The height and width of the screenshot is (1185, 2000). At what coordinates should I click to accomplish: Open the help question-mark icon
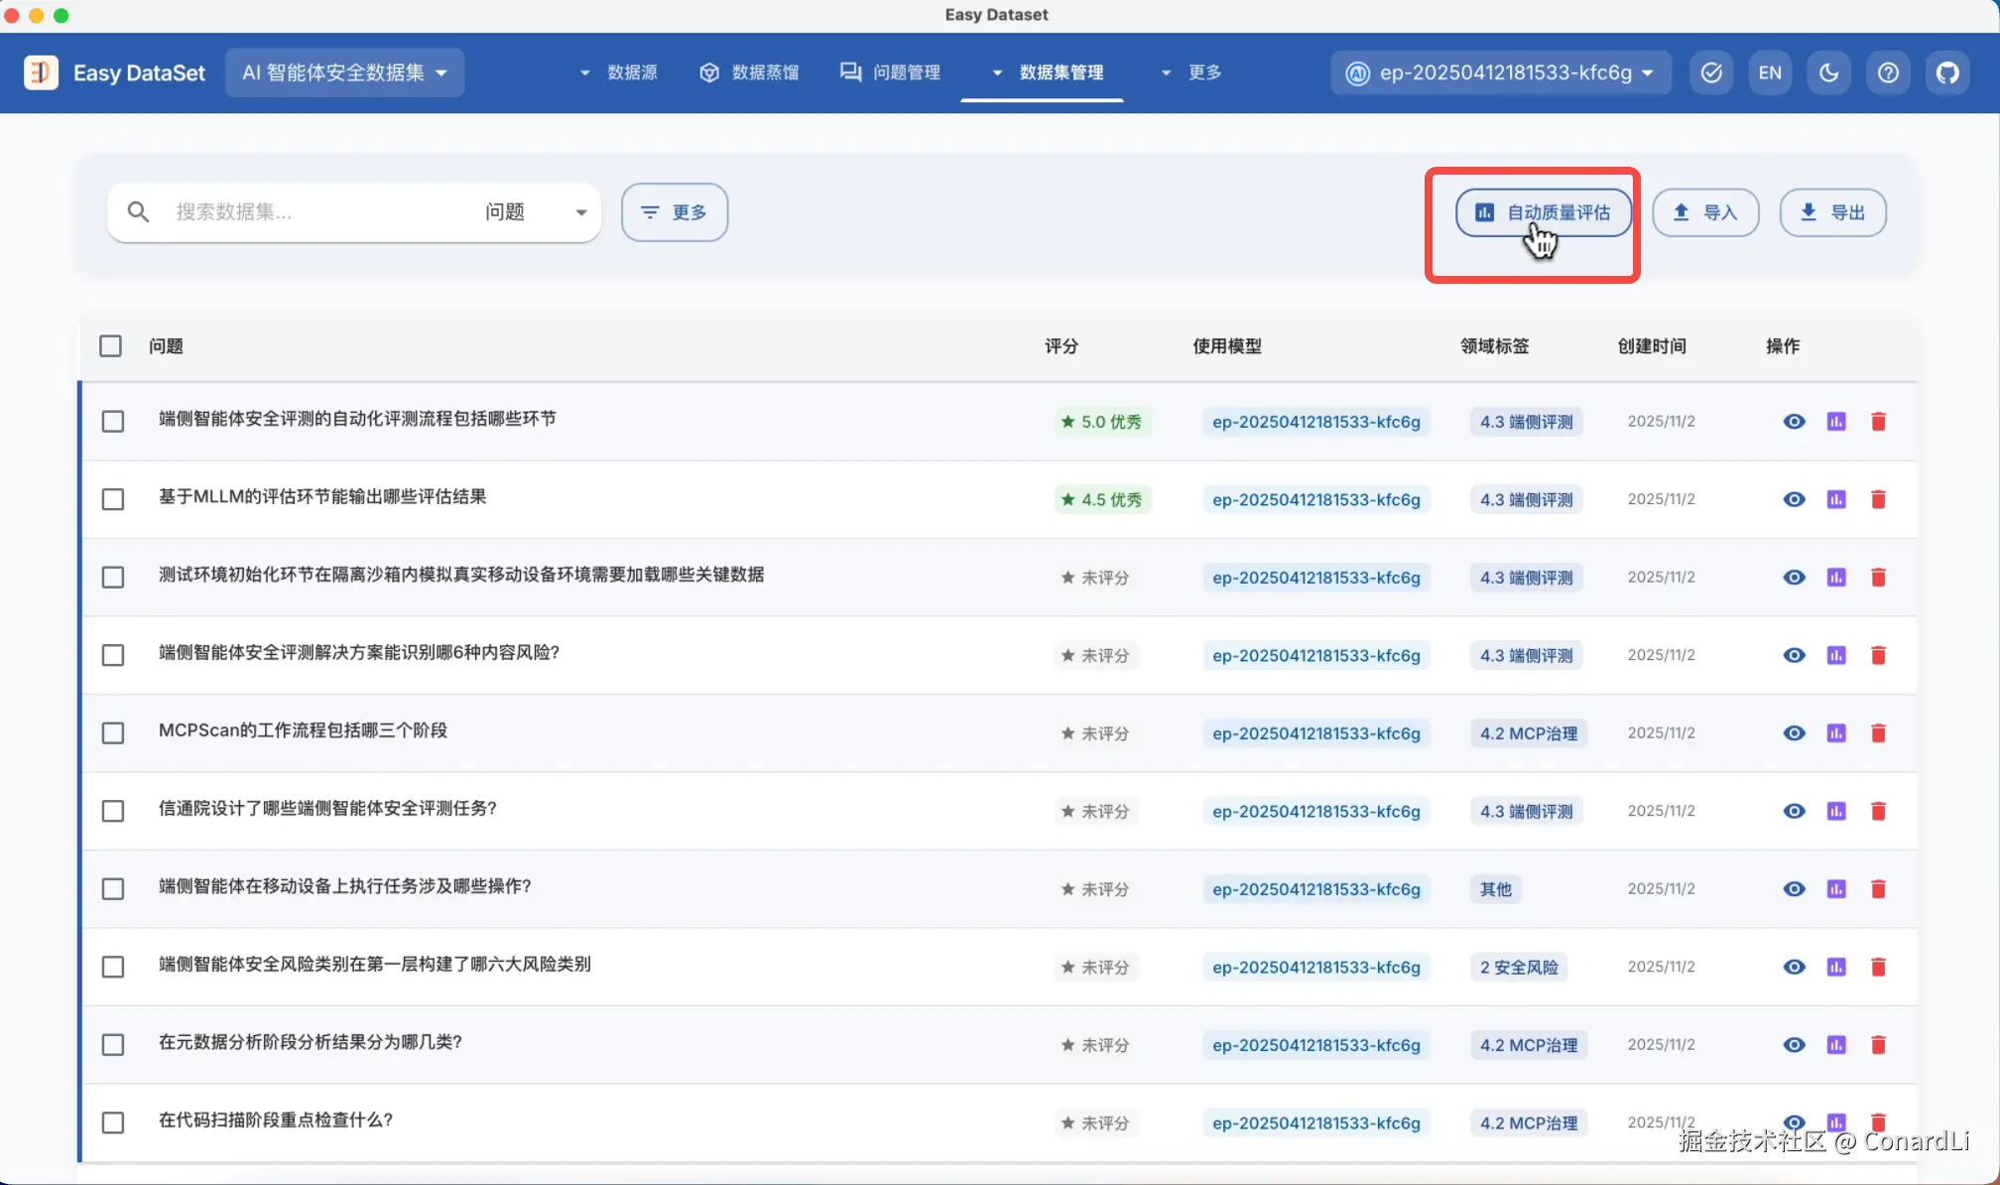coord(1888,72)
